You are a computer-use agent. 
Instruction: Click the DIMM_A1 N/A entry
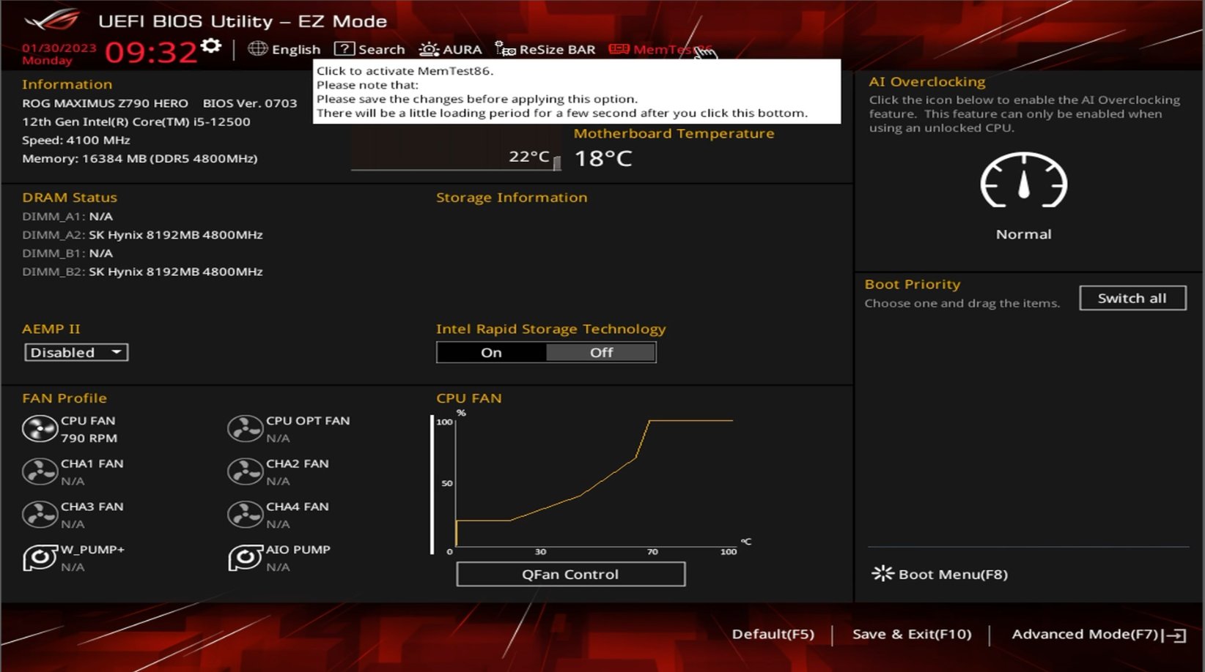[67, 217]
